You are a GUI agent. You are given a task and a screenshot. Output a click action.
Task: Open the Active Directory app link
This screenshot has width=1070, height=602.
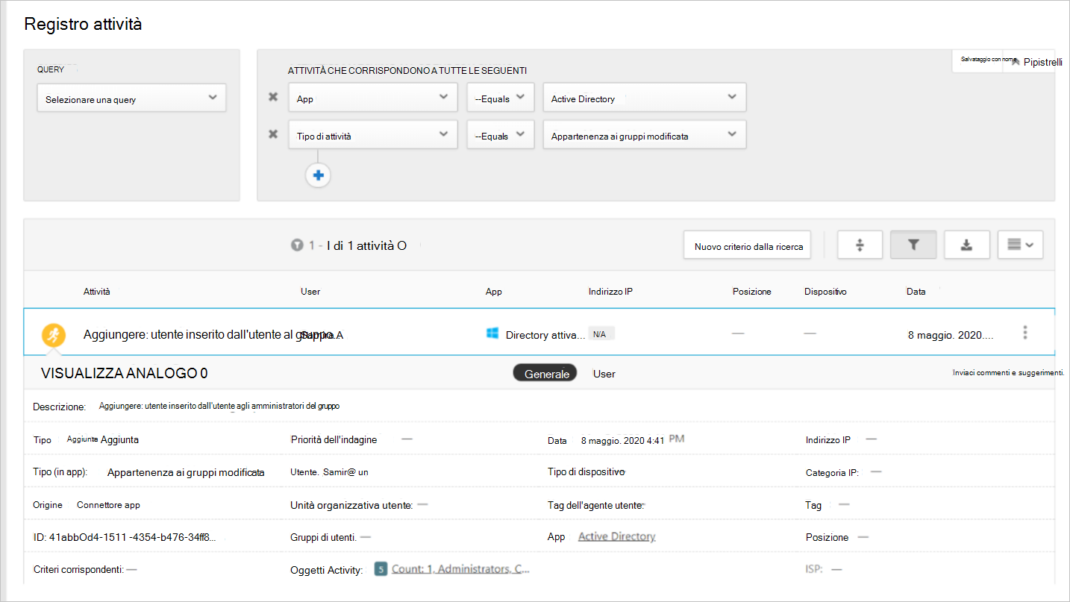point(616,536)
